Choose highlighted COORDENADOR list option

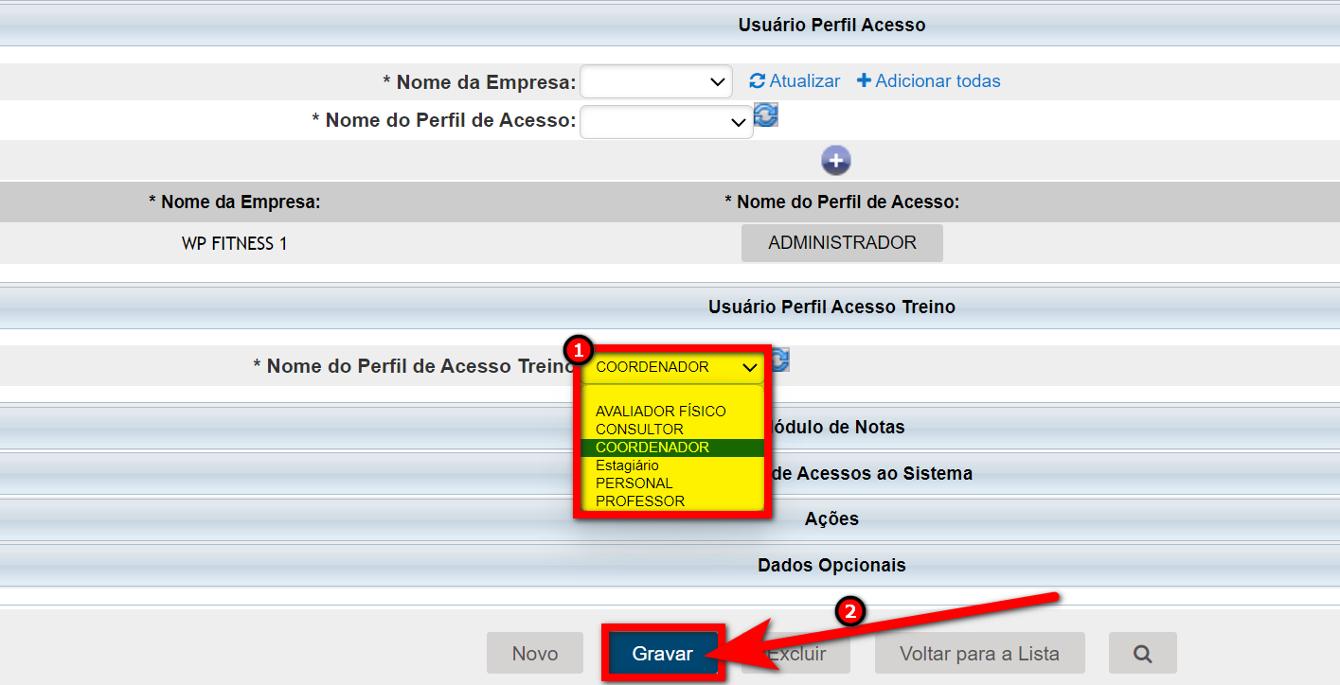652,448
